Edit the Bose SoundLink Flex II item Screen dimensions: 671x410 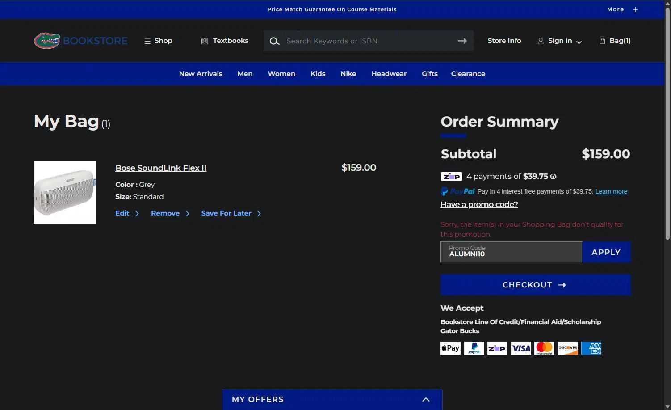click(127, 213)
